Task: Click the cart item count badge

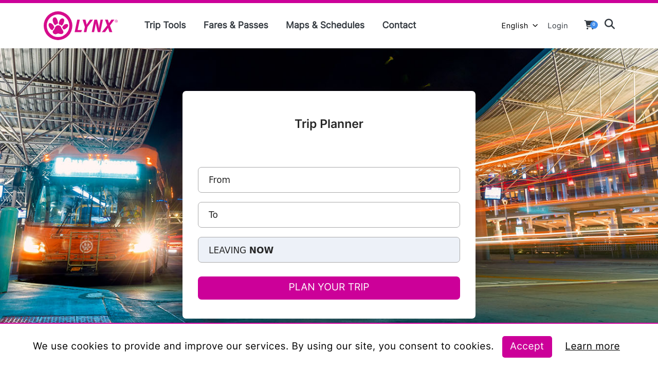Action: [594, 23]
